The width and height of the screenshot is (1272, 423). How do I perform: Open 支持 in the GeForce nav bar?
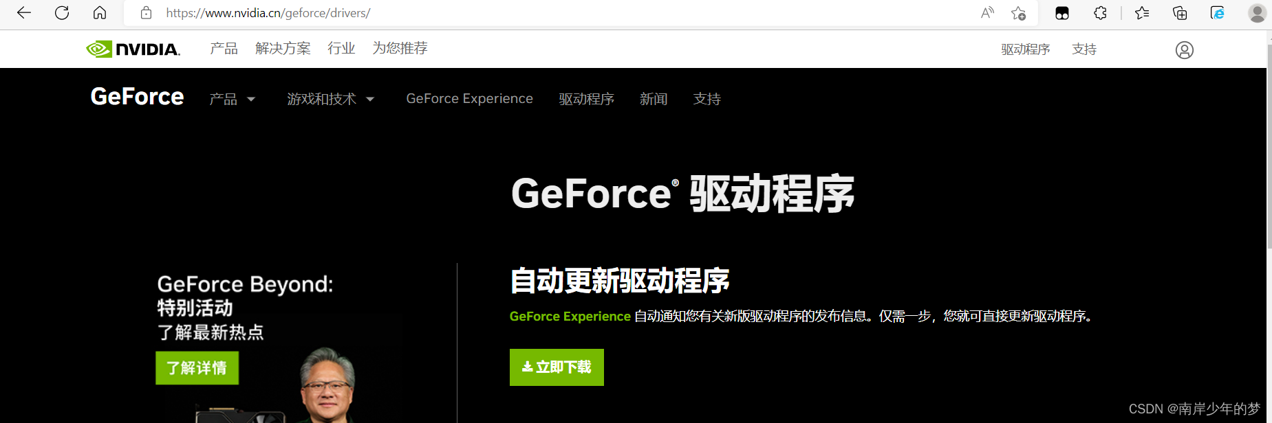click(707, 99)
